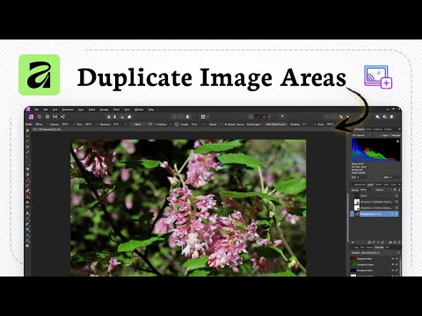Toggle visibility of Composite Red channel
The height and width of the screenshot is (316, 422).
392,259
